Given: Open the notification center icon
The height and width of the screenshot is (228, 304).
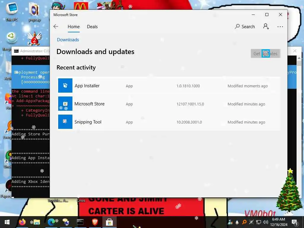Looking at the screenshot, I should [x=294, y=222].
